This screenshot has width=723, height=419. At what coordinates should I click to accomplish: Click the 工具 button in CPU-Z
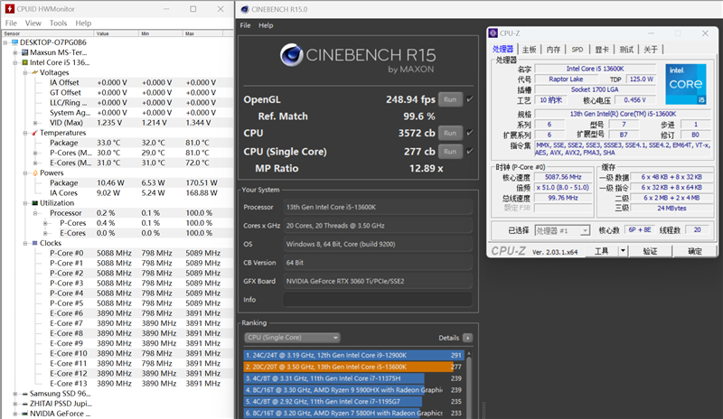[x=601, y=251]
